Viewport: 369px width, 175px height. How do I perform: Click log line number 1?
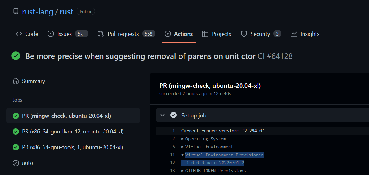point(174,131)
